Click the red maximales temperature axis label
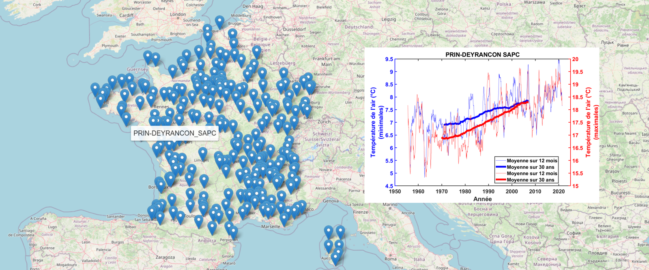The height and width of the screenshot is (270, 649). click(x=592, y=122)
